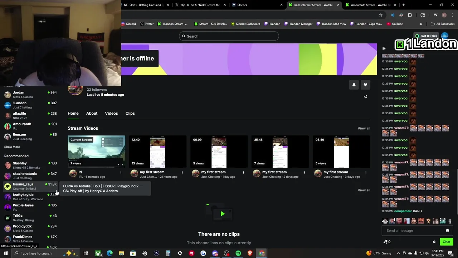Open options menu for the 2 days ago video
The image size is (458, 258).
(x=304, y=172)
